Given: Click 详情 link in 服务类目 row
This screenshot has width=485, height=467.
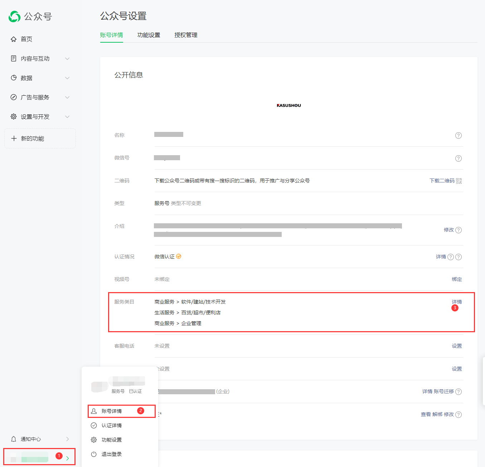Looking at the screenshot, I should click(457, 302).
